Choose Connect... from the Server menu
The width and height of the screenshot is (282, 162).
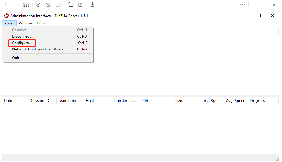[48, 30]
